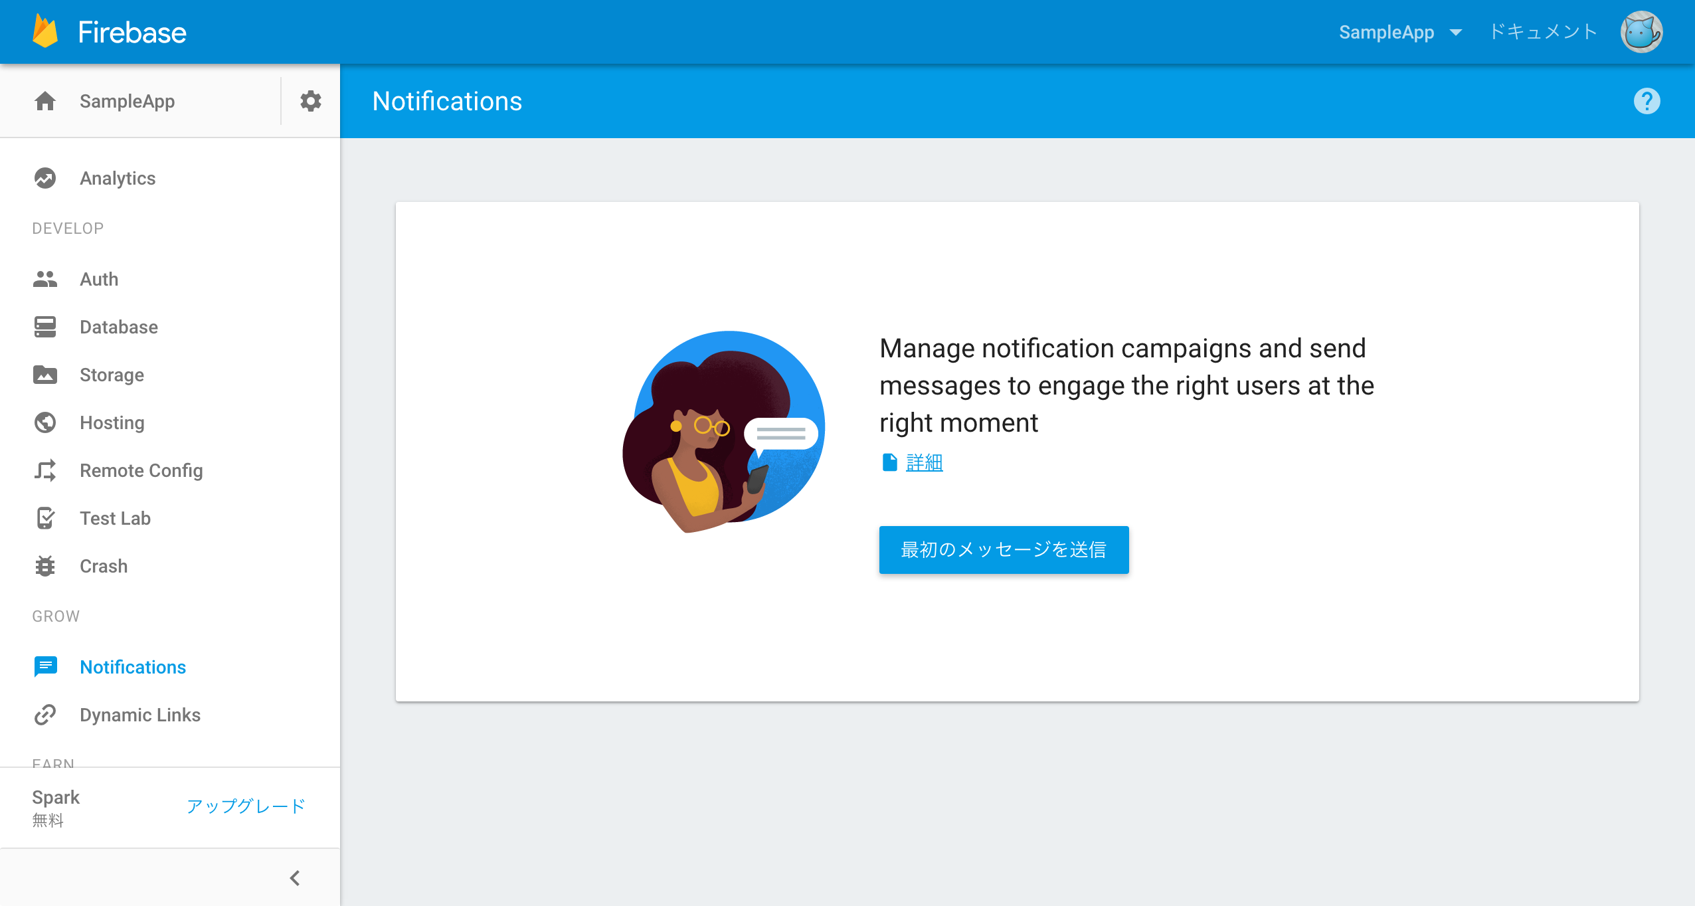Click the Firebase title text
This screenshot has width=1695, height=906.
tap(132, 32)
